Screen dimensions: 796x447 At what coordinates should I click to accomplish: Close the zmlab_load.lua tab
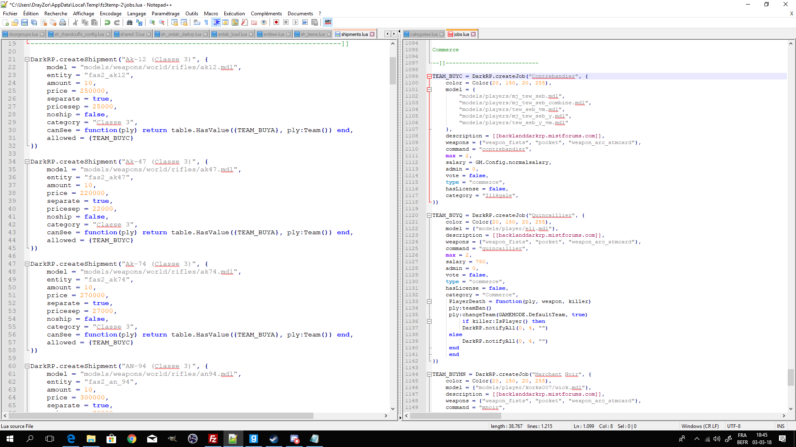coord(251,34)
